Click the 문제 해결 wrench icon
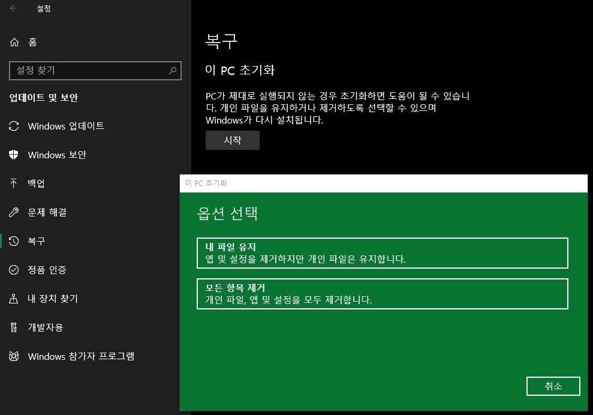 pos(14,212)
